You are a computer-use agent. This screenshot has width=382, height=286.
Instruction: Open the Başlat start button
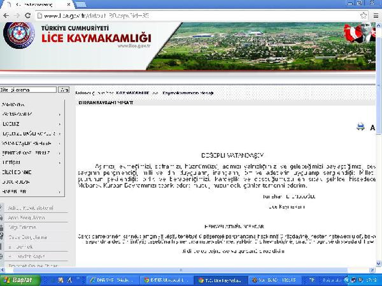pos(20,280)
